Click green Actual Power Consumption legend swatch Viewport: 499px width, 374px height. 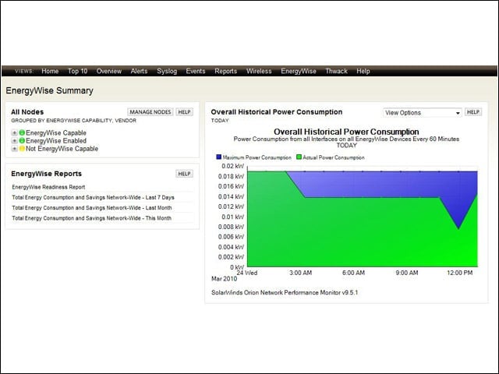pyautogui.click(x=299, y=157)
